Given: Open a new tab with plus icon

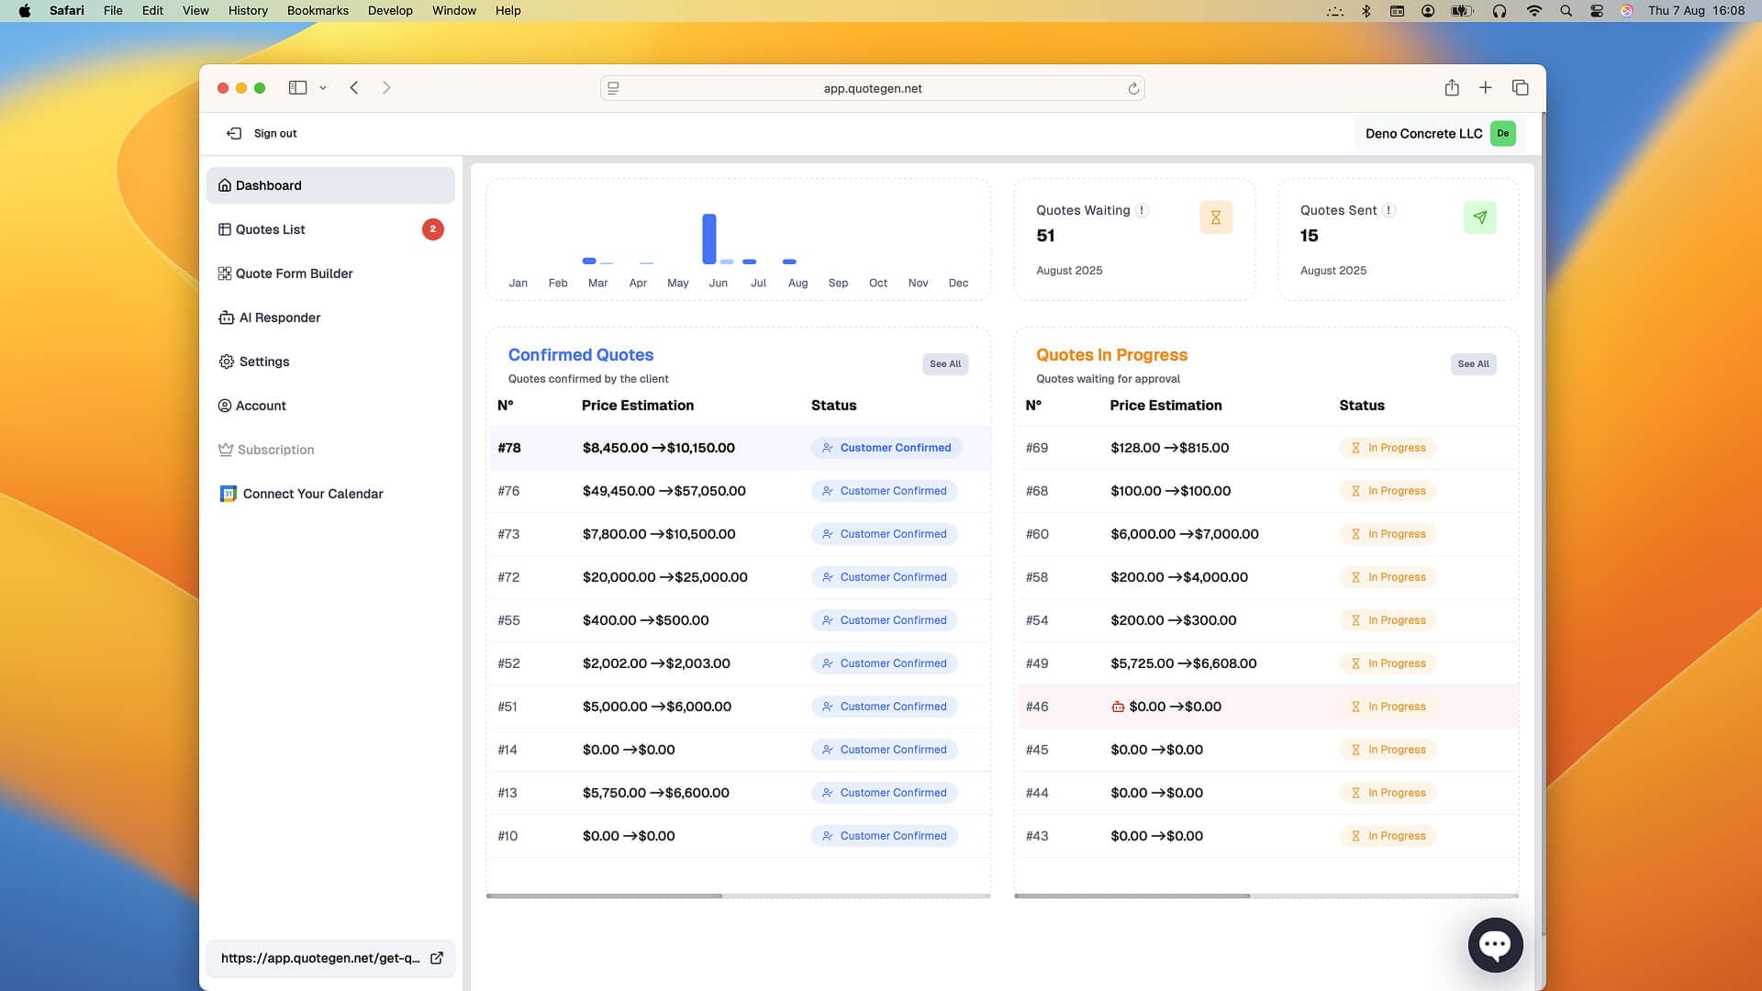Looking at the screenshot, I should tap(1485, 88).
